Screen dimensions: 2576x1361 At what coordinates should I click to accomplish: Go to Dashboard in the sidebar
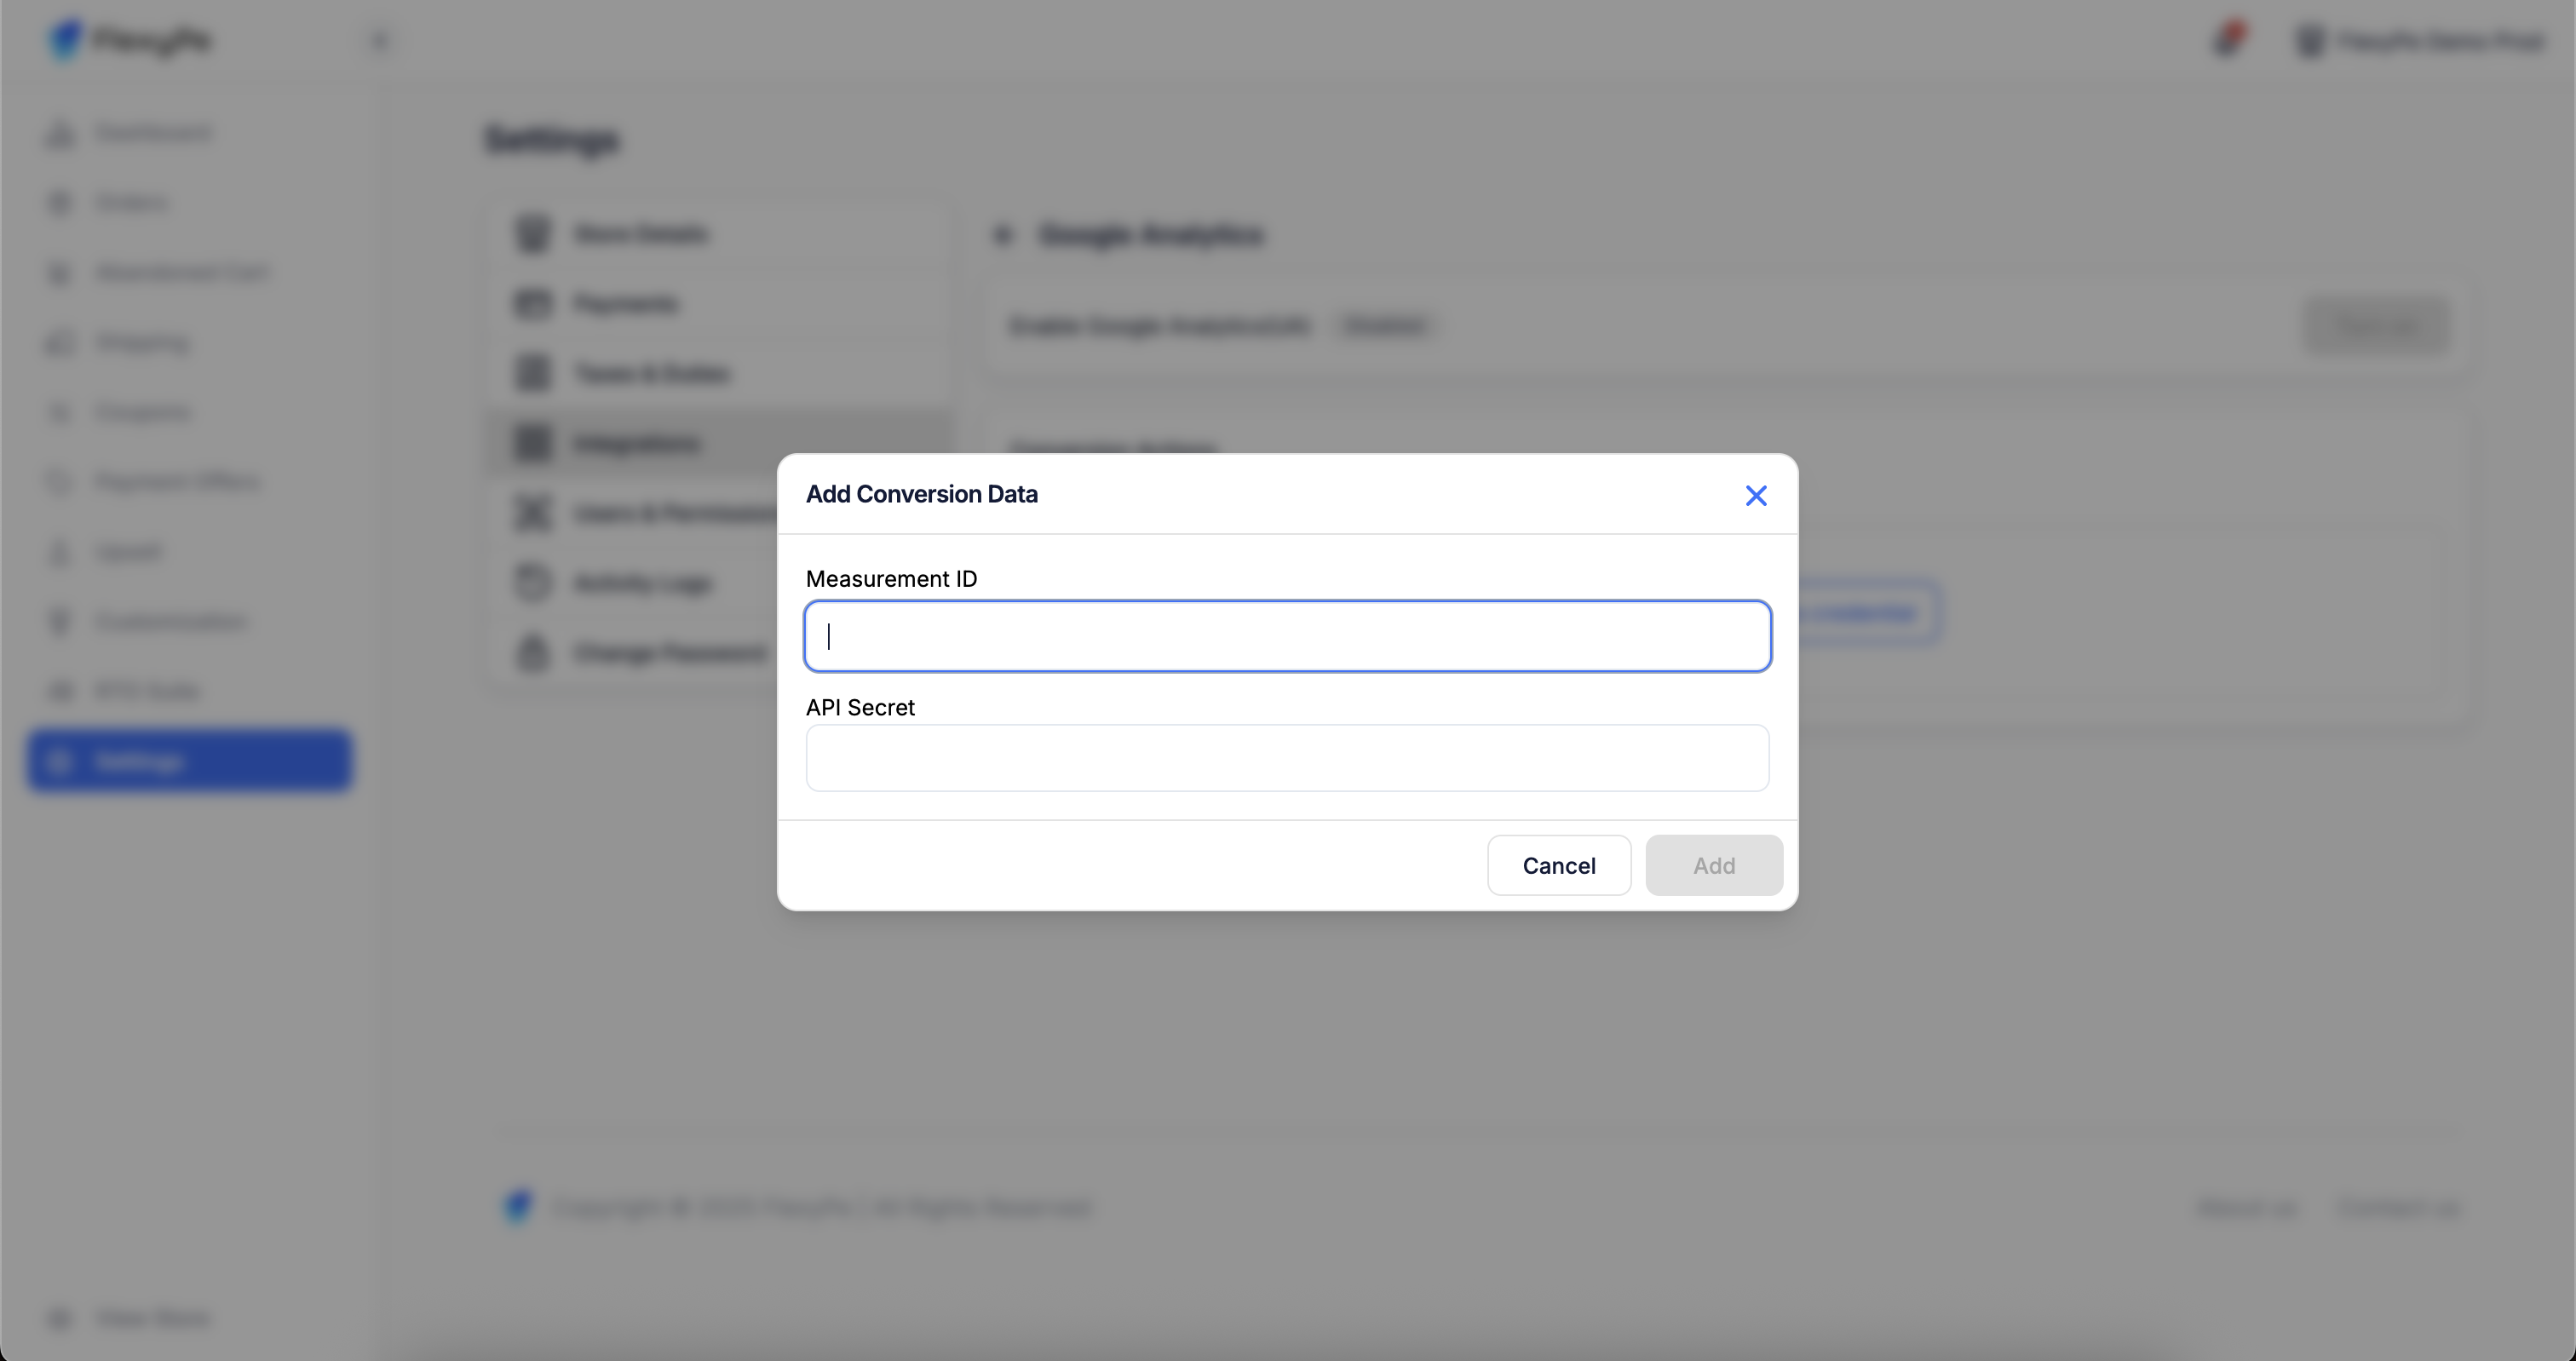coord(152,133)
